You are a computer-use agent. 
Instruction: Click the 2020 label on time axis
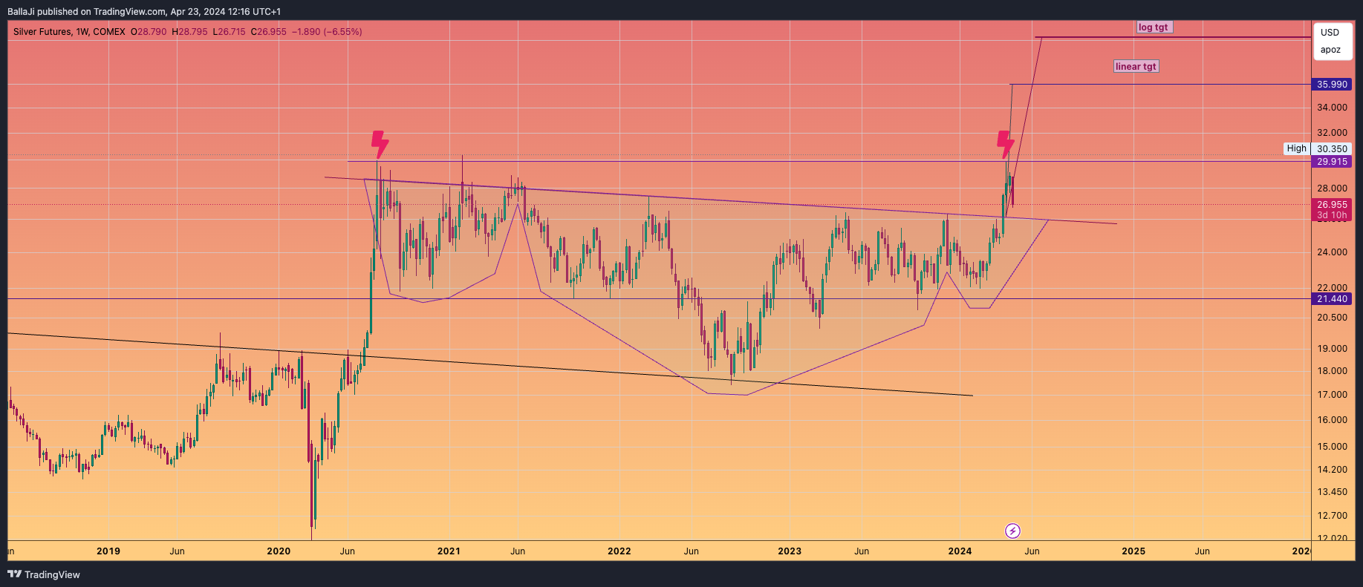(x=279, y=551)
